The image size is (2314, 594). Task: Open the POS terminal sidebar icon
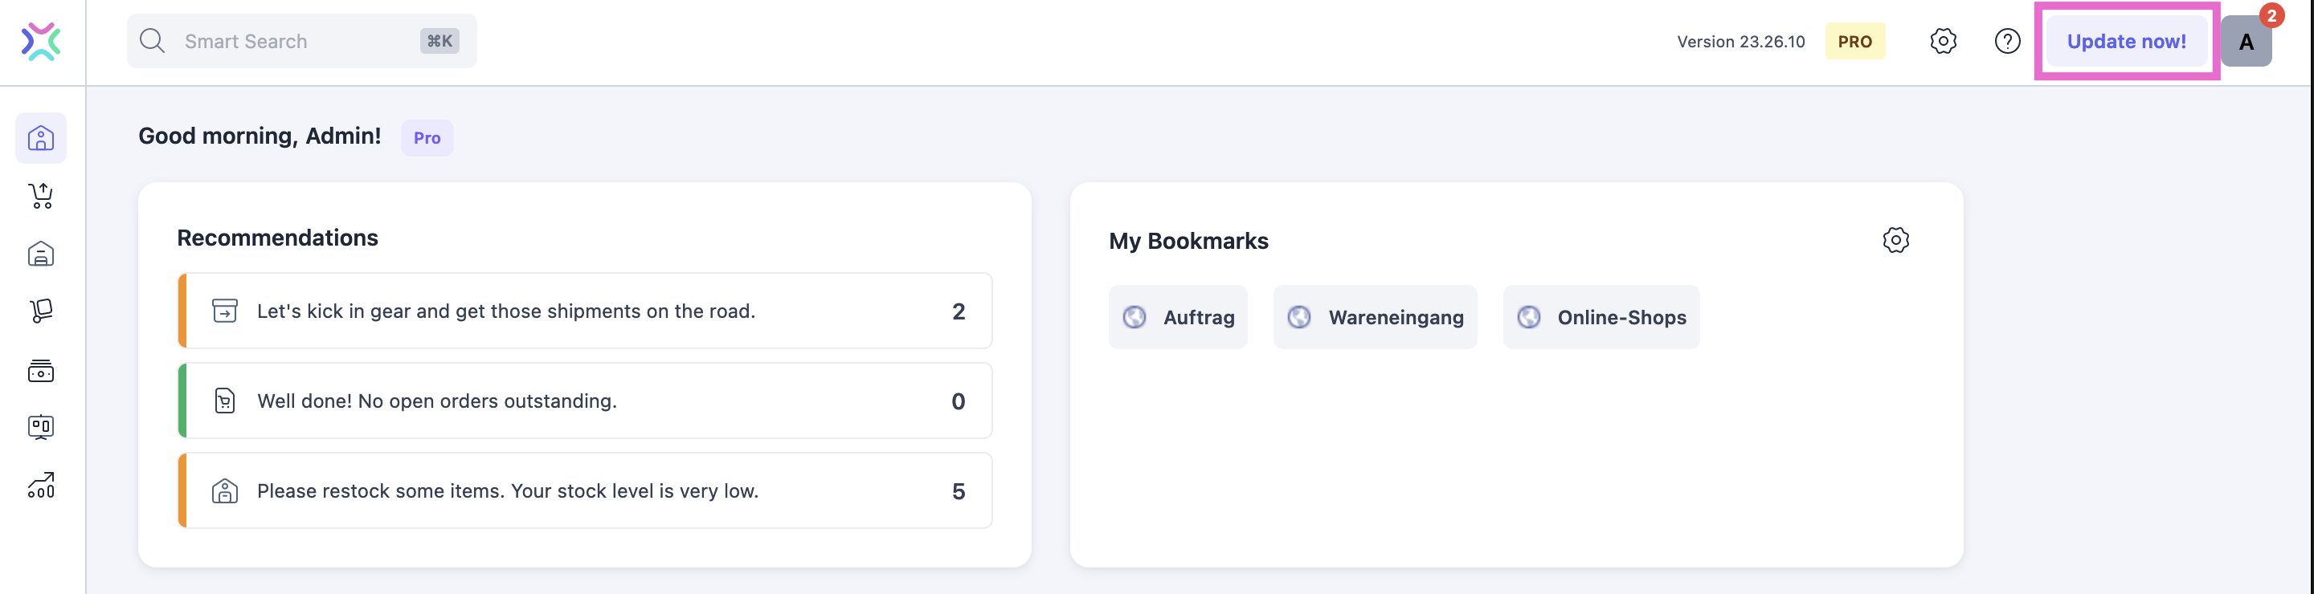click(x=41, y=427)
